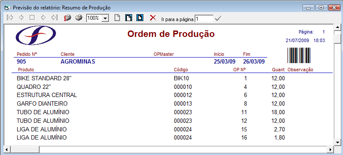The image size is (343, 155).
Task: Maximize the report preview window
Action: click(321, 8)
